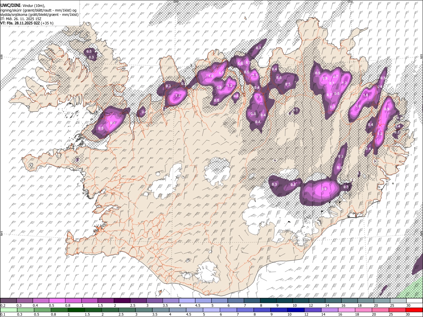Select the snow legend swatch between 8 and 9
Viewport: 423px width, 317px height.
[268, 301]
